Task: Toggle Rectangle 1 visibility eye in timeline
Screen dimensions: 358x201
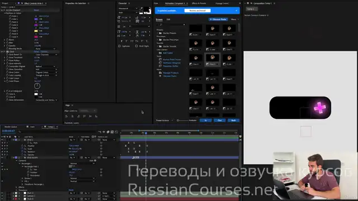Action: tap(2, 164)
